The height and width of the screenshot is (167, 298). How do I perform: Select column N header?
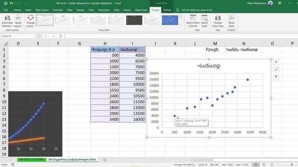[244, 44]
